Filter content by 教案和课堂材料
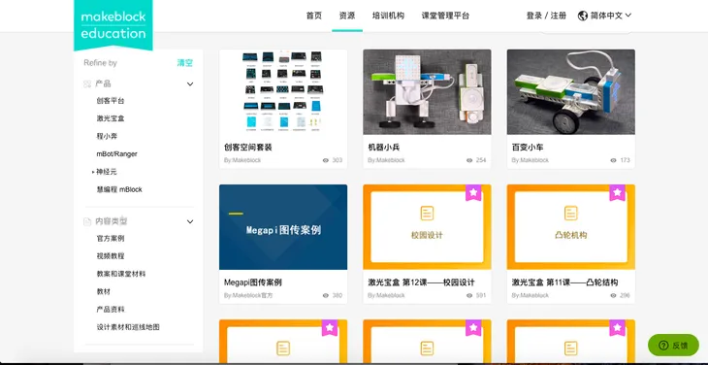 click(x=121, y=274)
